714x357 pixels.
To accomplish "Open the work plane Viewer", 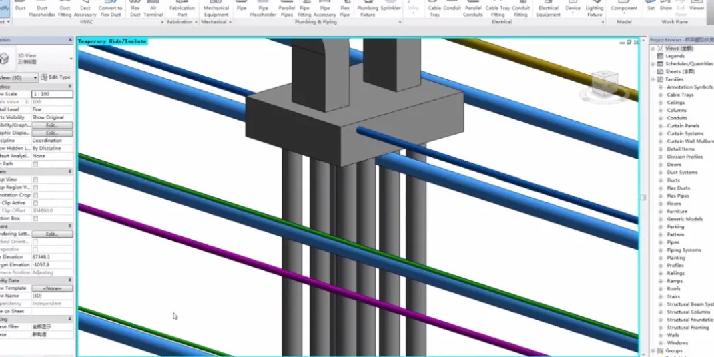I will (x=697, y=5).
